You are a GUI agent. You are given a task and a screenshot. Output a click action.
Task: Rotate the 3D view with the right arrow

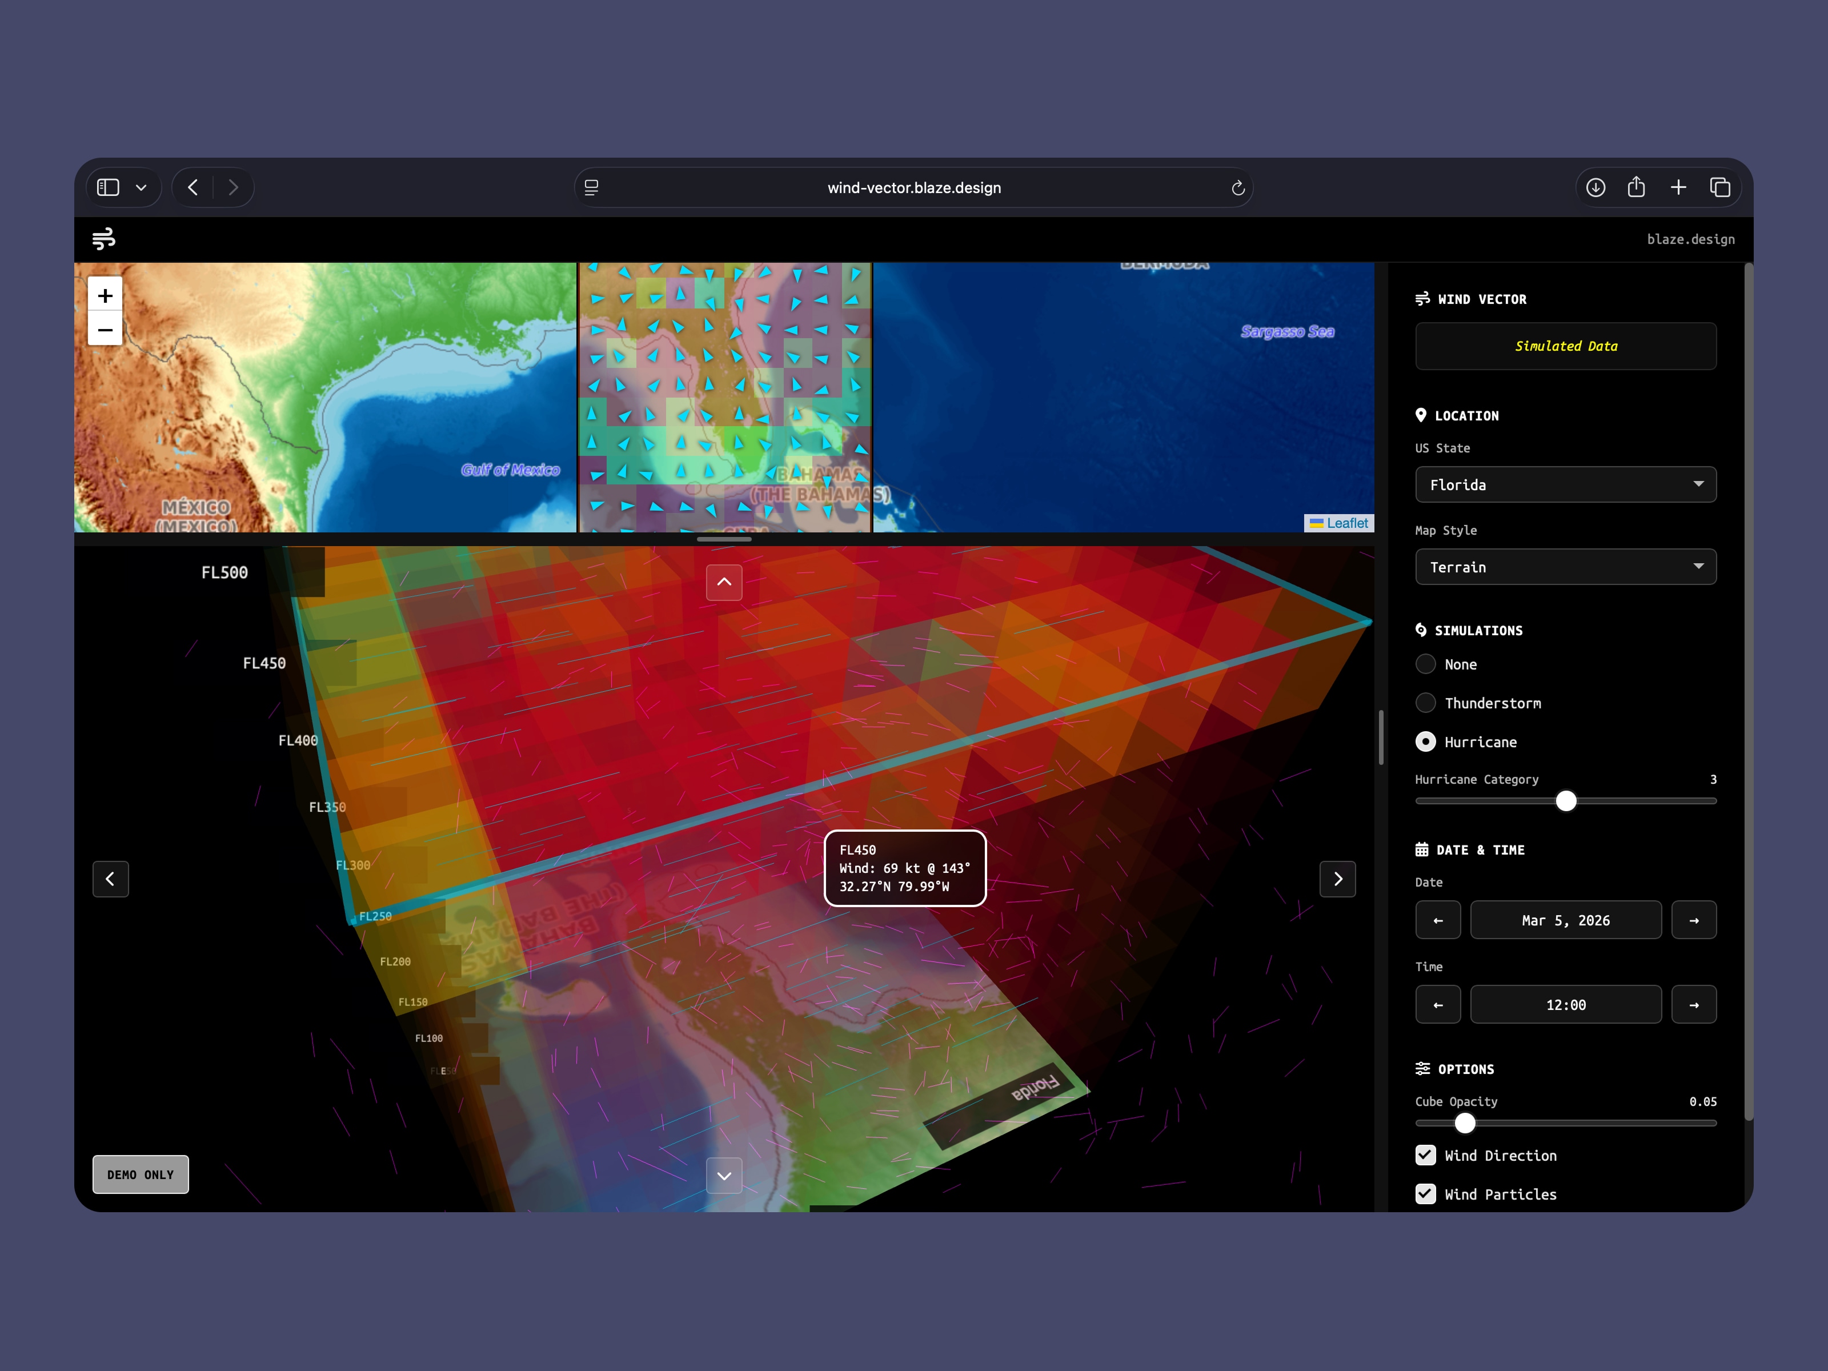pyautogui.click(x=1337, y=879)
